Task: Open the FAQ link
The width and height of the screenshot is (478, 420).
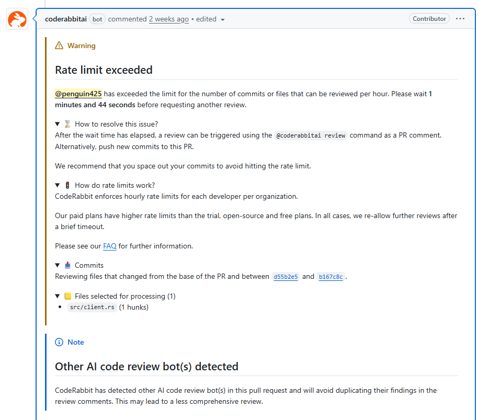Action: (110, 246)
